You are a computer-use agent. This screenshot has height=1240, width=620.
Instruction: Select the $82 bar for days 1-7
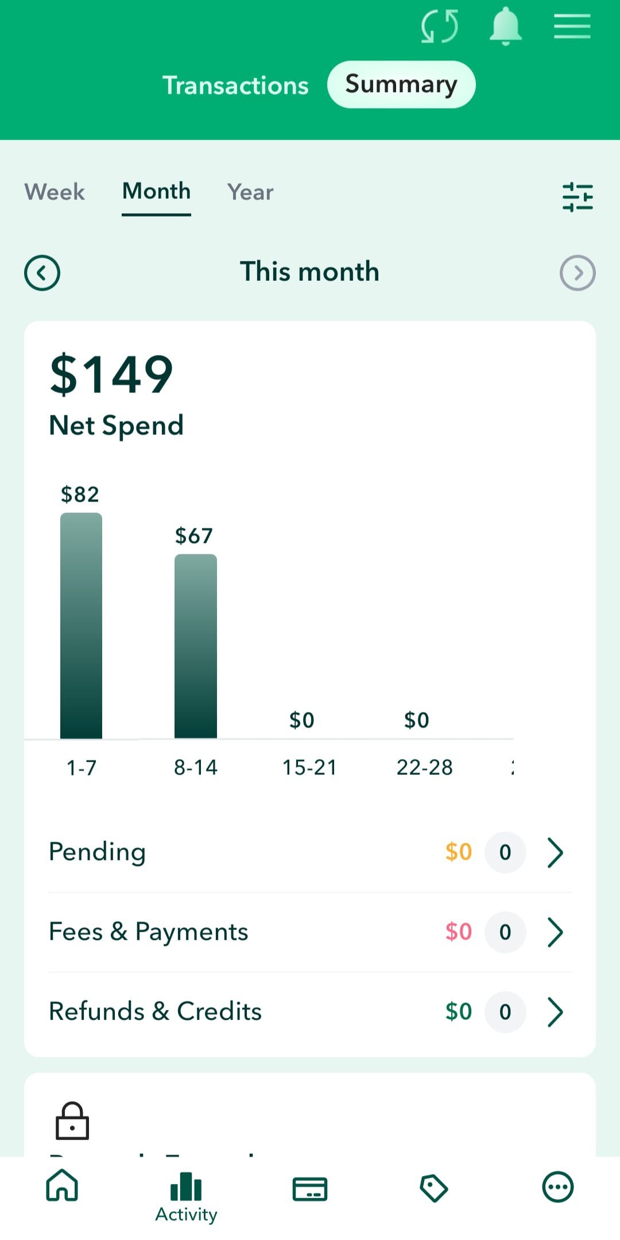pyautogui.click(x=82, y=625)
